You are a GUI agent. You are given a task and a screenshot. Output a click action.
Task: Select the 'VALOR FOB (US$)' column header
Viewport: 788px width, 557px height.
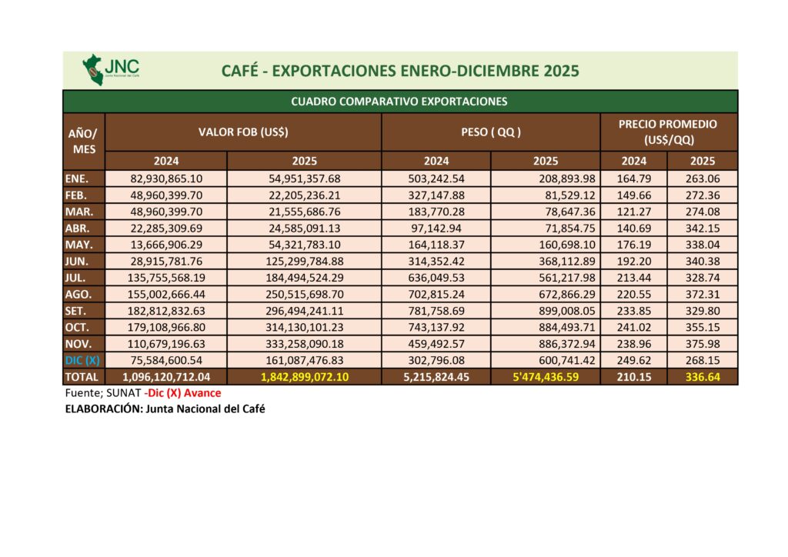pos(243,132)
